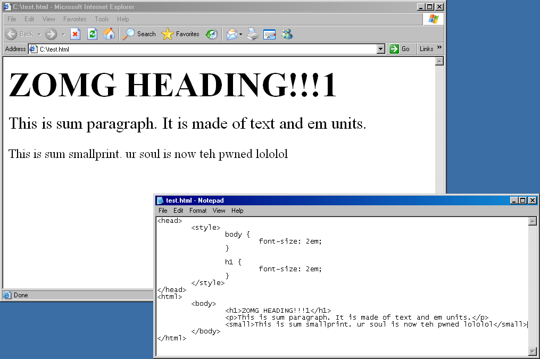Go to the Home page

[109, 34]
